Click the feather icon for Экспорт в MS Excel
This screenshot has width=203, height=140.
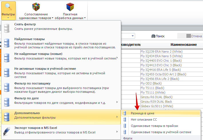[x=7, y=131]
